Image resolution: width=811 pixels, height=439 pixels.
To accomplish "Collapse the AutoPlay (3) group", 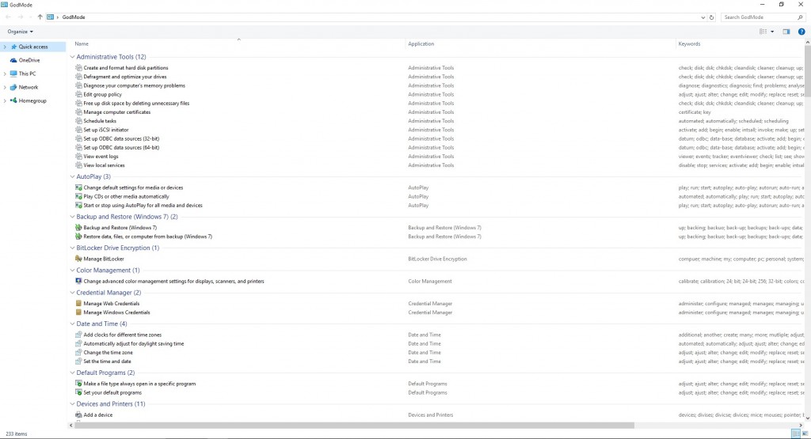I will (x=72, y=176).
